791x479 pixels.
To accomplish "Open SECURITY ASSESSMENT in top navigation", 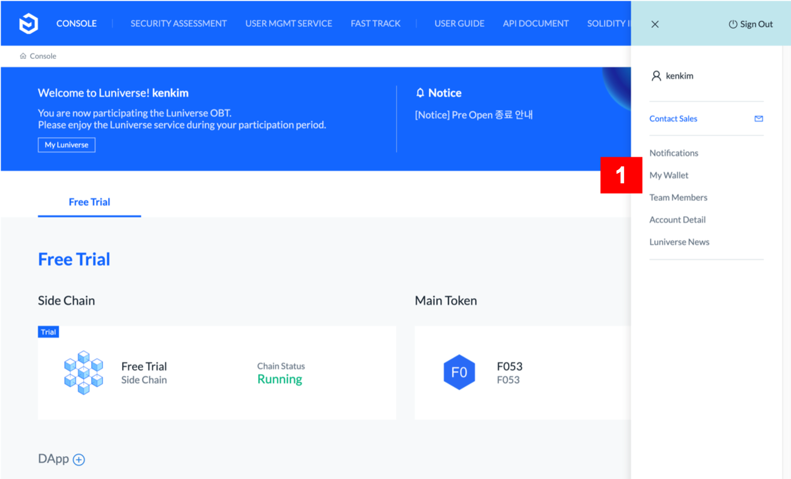I will pos(179,24).
